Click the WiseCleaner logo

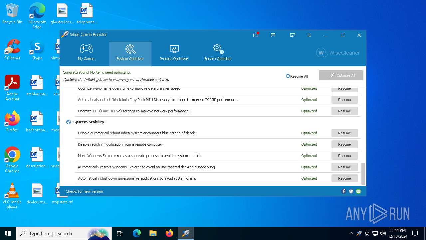[x=338, y=53]
